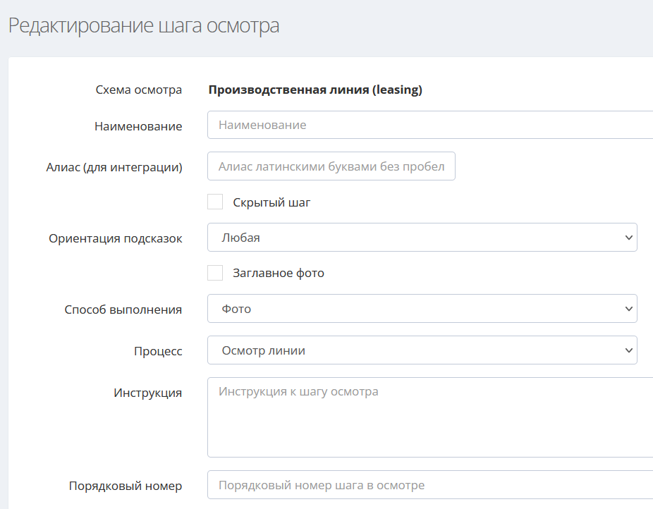Click the 'Производственная линия (leasing)' schema name
Screen dimensions: 653x509
point(315,90)
